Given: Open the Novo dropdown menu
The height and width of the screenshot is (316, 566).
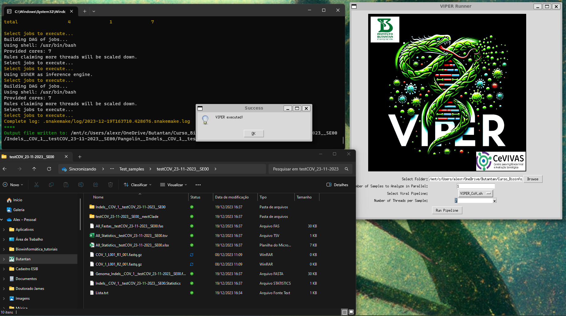Looking at the screenshot, I should [x=13, y=185].
